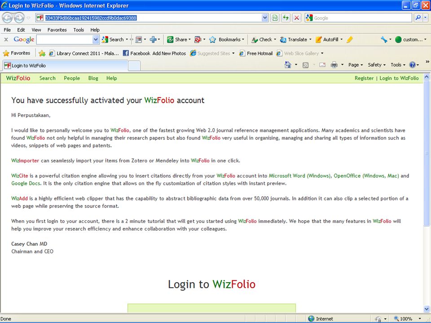
Task: Open the command bar Tools dropdown
Action: pos(398,65)
